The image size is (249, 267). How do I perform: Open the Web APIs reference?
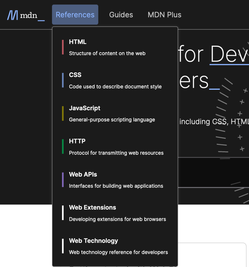83,174
